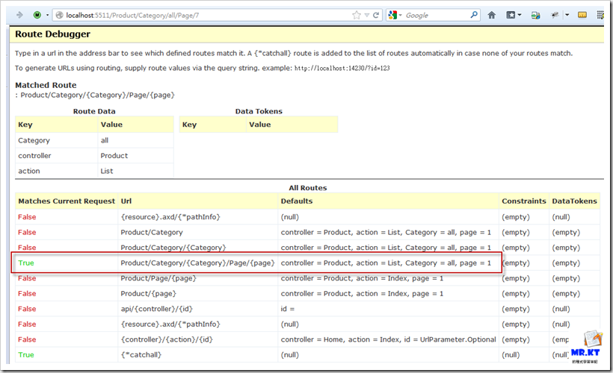Click 'Product/Category/{Category}/Page/{page}' in All Routes table
613x373 pixels.
(x=198, y=263)
